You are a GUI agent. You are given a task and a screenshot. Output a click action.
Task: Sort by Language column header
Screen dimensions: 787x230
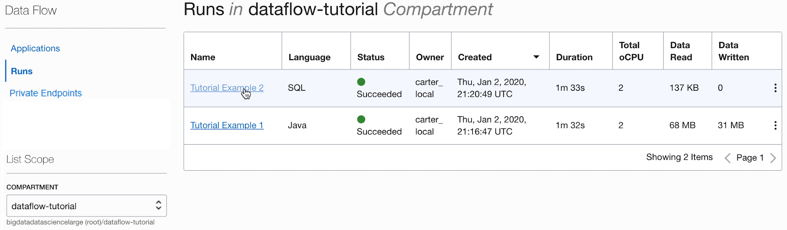coord(310,57)
